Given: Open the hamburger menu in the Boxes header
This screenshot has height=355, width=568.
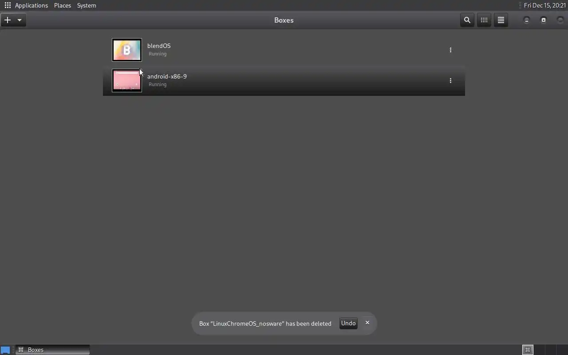Looking at the screenshot, I should pos(501,20).
